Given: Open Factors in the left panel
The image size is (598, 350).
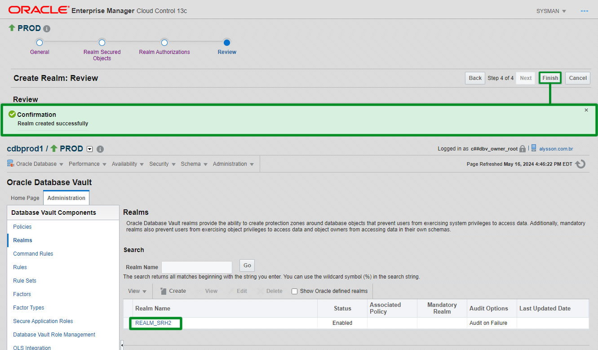Looking at the screenshot, I should (22, 294).
